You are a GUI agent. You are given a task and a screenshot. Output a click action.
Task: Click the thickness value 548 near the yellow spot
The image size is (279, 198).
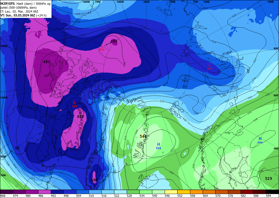click(143, 136)
